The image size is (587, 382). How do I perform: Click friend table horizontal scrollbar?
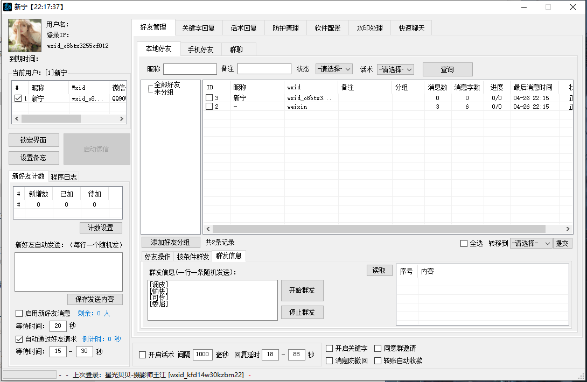(379, 229)
